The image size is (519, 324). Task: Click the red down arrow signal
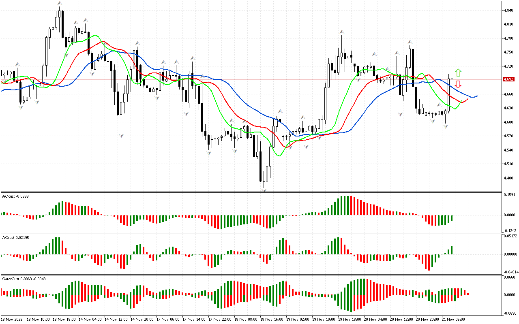click(x=458, y=84)
